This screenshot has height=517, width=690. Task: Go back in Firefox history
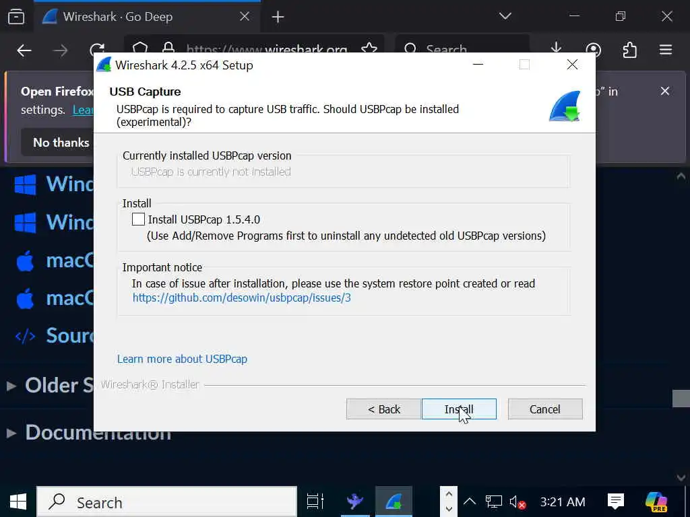(24, 50)
